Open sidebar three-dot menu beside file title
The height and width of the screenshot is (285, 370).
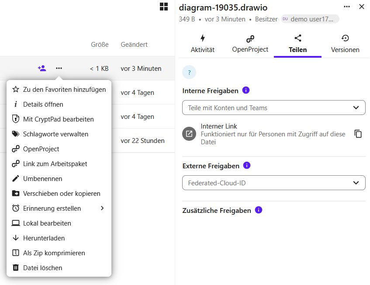(x=347, y=7)
